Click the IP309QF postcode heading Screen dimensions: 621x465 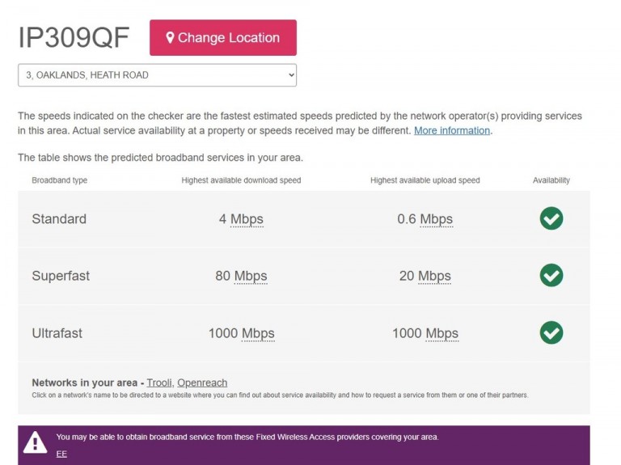[x=74, y=38]
